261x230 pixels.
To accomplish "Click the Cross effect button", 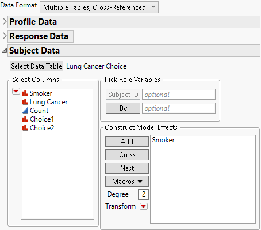I will click(x=127, y=155).
